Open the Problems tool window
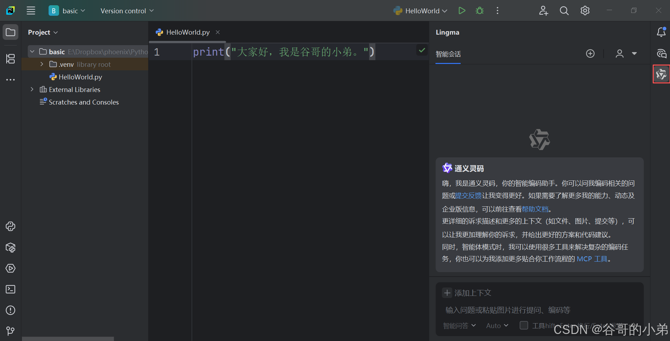Image resolution: width=670 pixels, height=341 pixels. pyautogui.click(x=10, y=310)
